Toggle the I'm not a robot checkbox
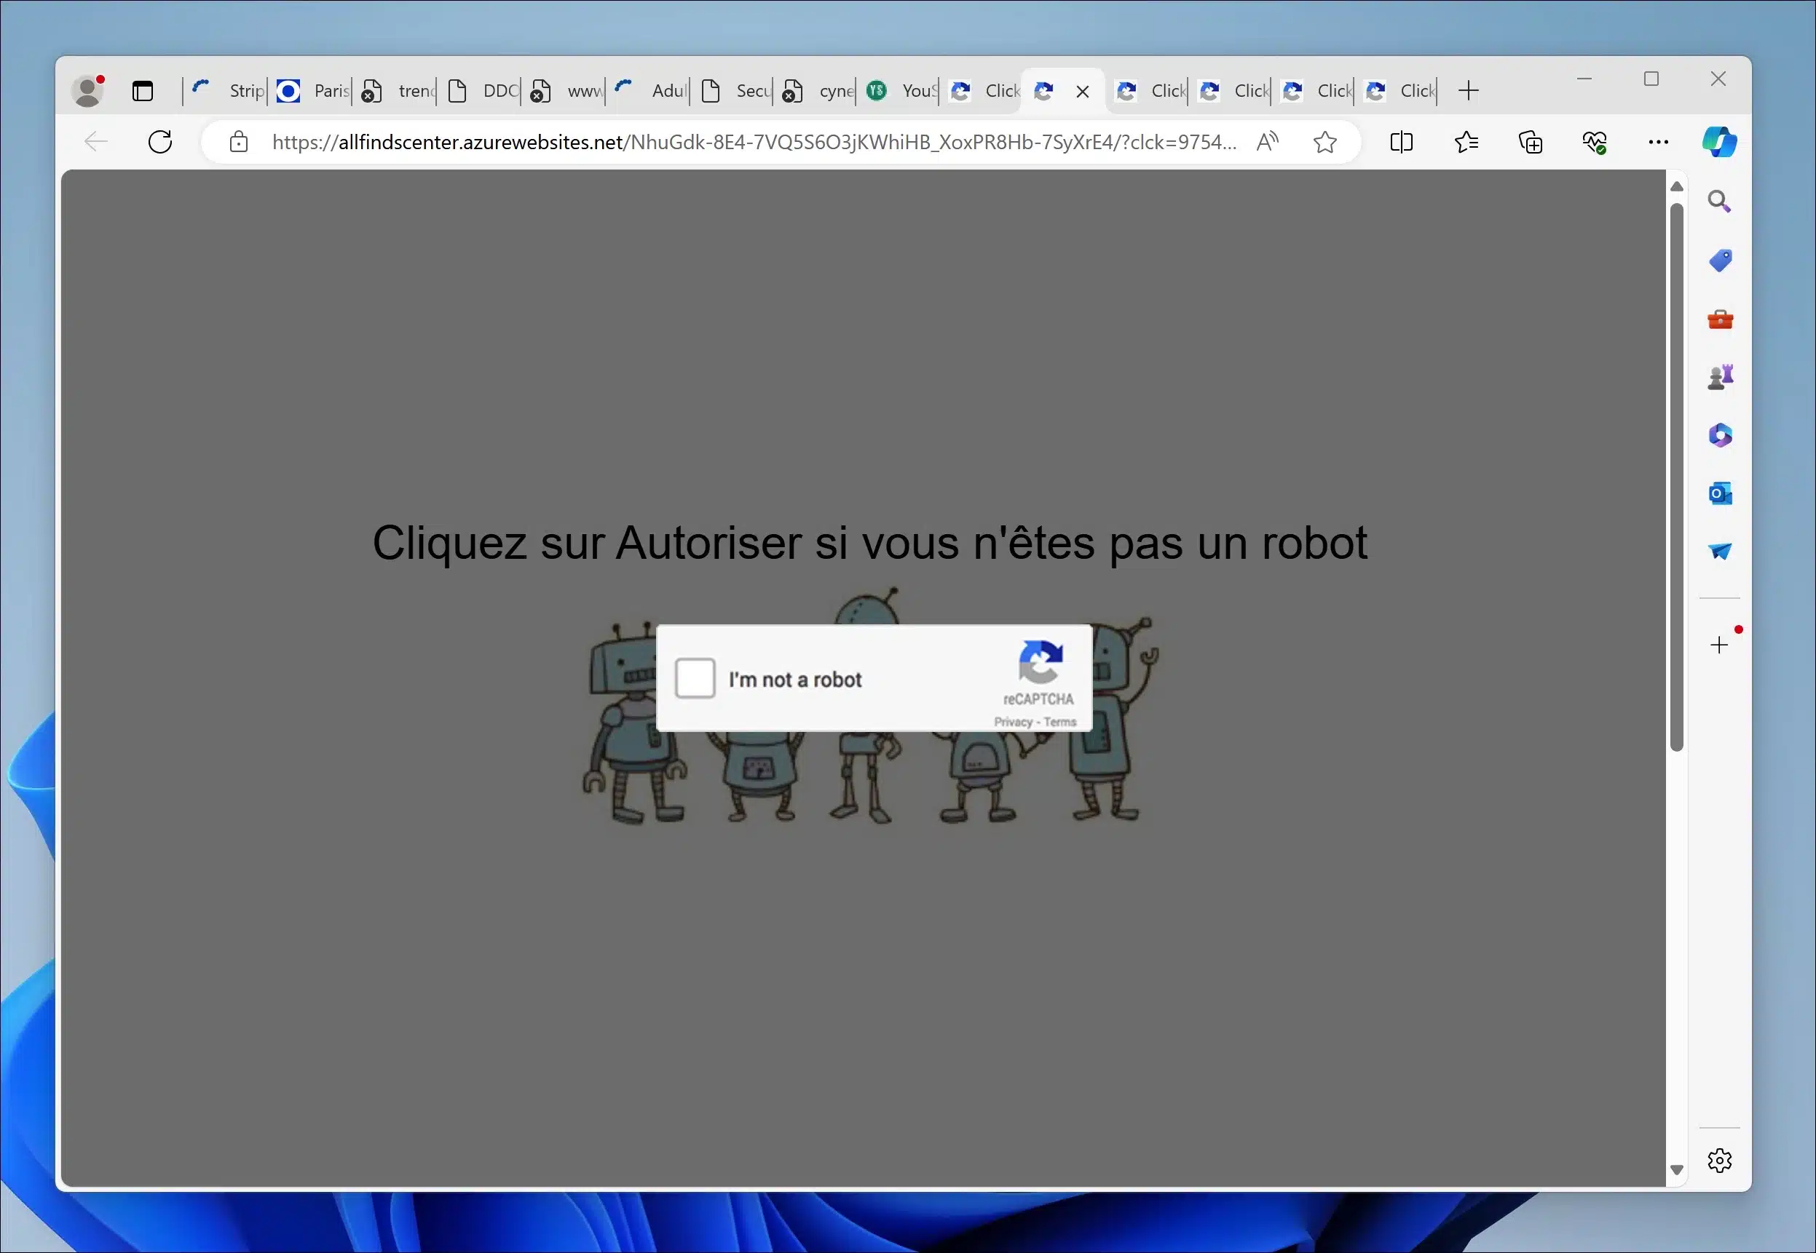 pos(694,680)
